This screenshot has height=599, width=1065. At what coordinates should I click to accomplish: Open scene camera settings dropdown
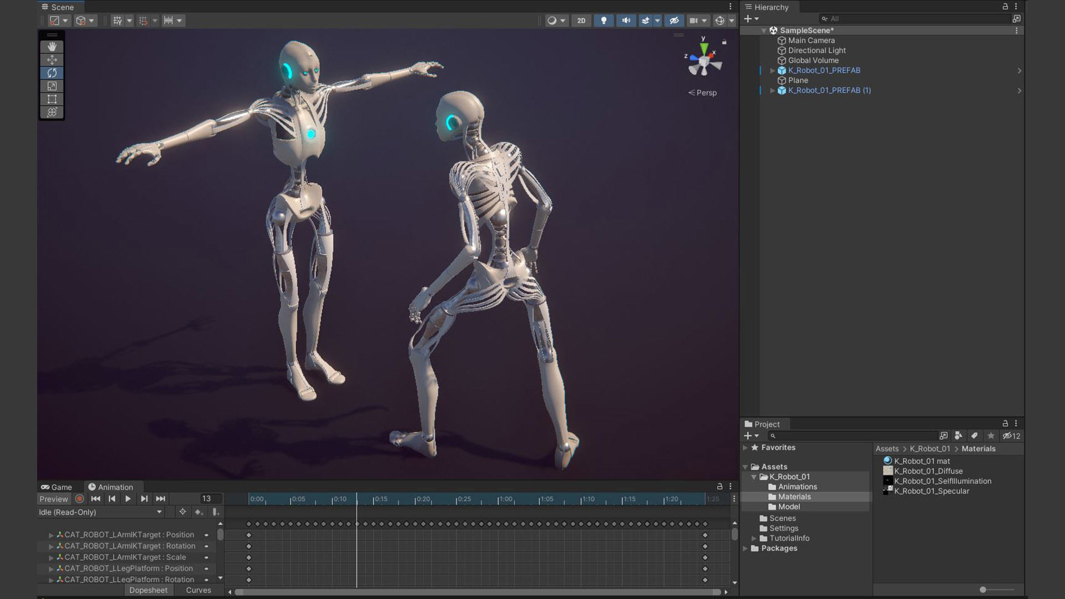coord(704,21)
